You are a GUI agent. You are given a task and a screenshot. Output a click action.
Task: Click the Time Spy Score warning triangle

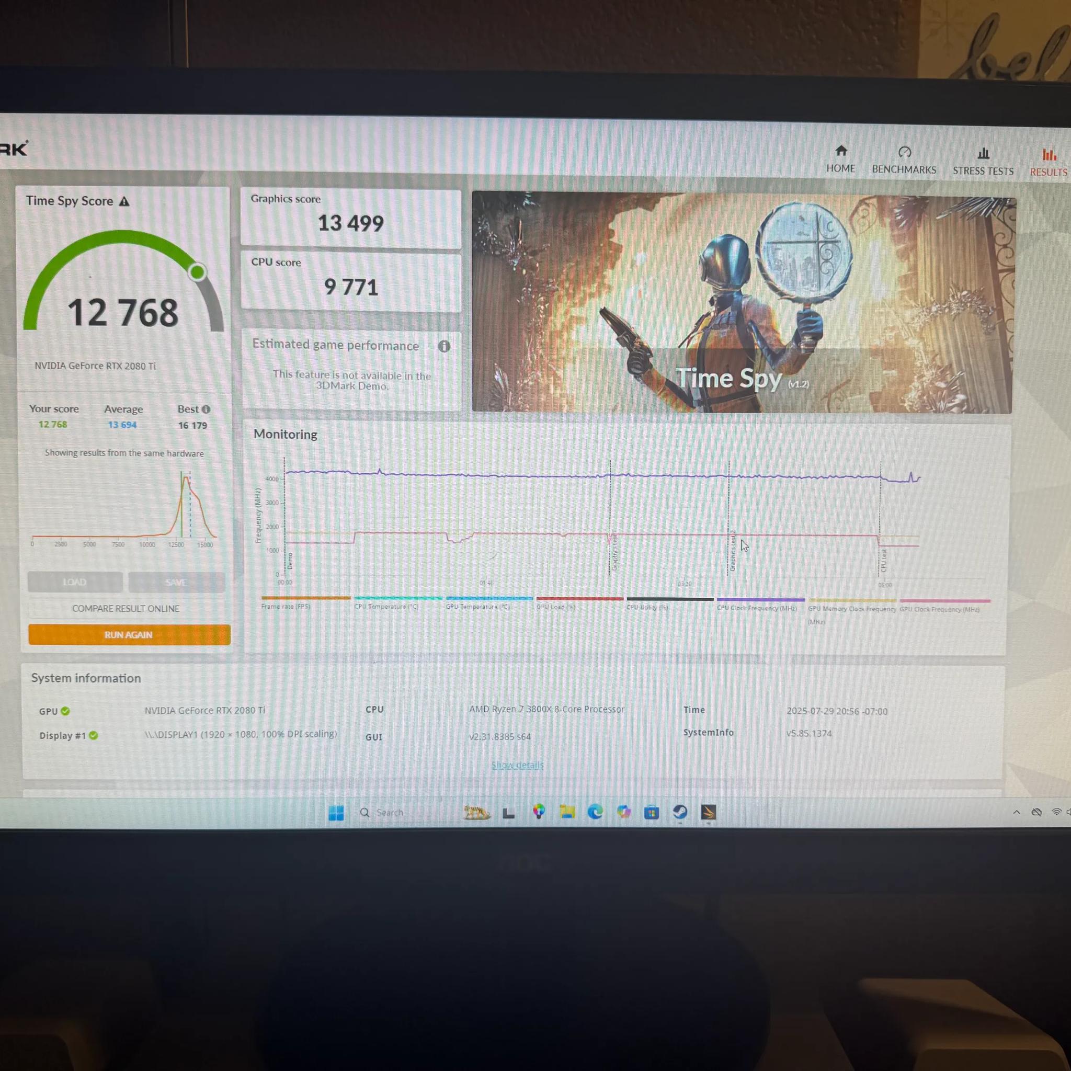coord(124,201)
